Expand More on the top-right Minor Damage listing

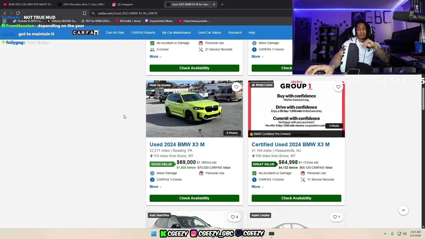coord(257,56)
